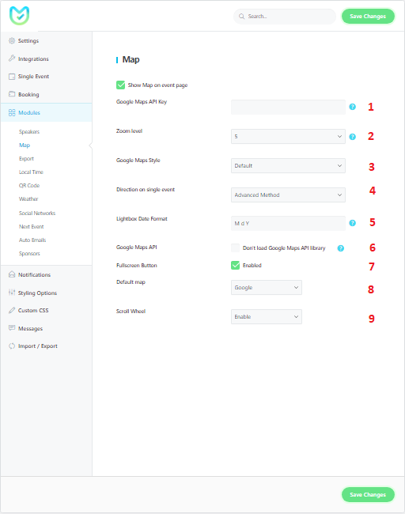Click the help icon beside Lightbox Date Format
Screen dimensions: 405x514
click(x=352, y=223)
